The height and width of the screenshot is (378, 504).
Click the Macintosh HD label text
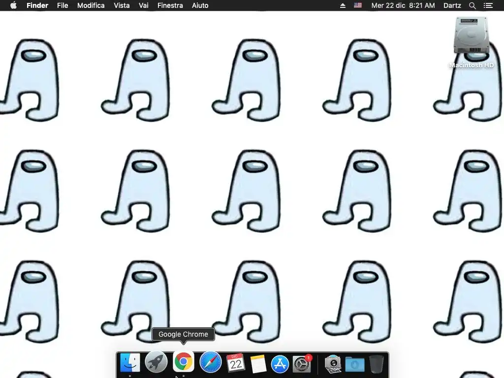tap(471, 65)
